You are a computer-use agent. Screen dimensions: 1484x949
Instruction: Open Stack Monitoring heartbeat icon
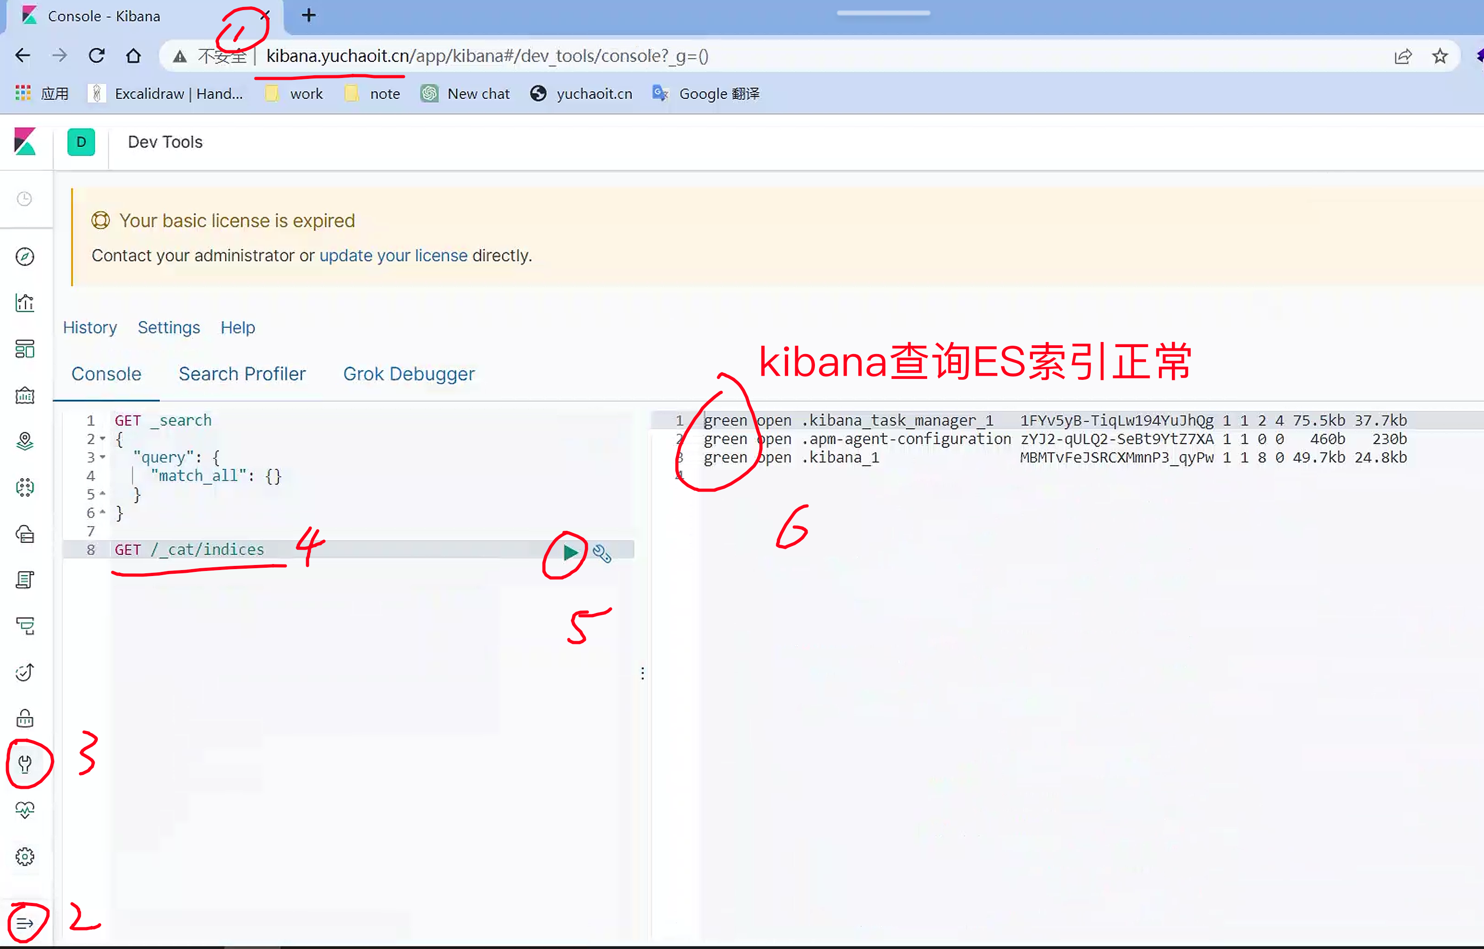pos(24,810)
